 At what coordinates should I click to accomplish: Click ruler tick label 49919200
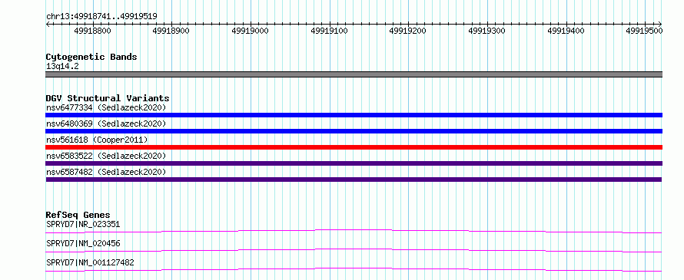408,31
